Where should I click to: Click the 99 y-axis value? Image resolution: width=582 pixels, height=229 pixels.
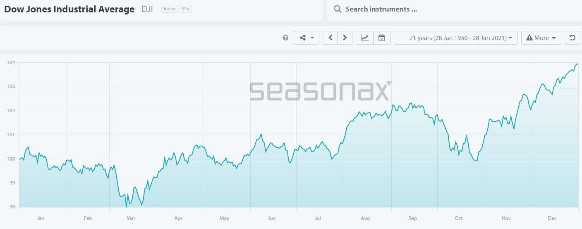click(12, 183)
